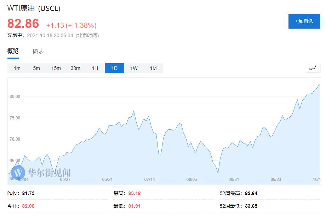Click the 加自选 add to watchlist button
This screenshot has height=218, width=326.
tap(304, 21)
